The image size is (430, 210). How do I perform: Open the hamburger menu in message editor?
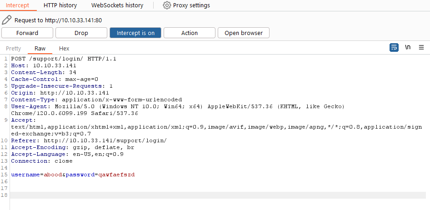tap(421, 47)
